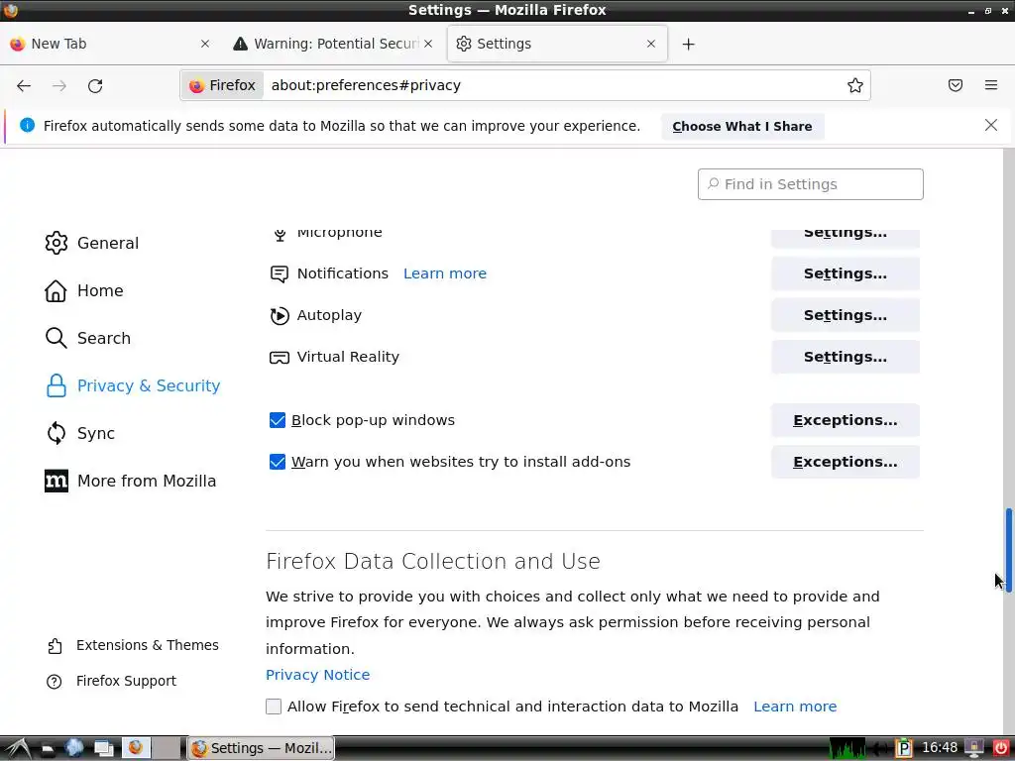Click the Autoplay permission icon
This screenshot has width=1015, height=761.
[x=279, y=316]
